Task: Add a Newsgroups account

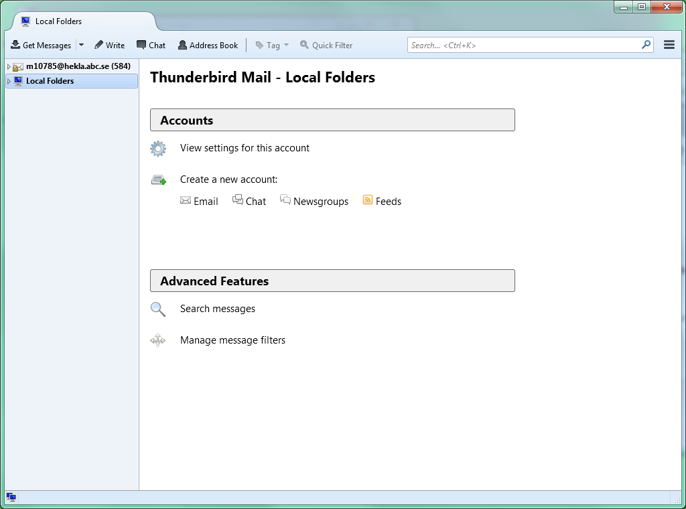Action: click(x=314, y=201)
